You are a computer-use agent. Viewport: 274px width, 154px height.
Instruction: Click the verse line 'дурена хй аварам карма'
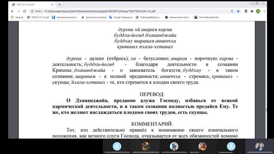[145, 30]
